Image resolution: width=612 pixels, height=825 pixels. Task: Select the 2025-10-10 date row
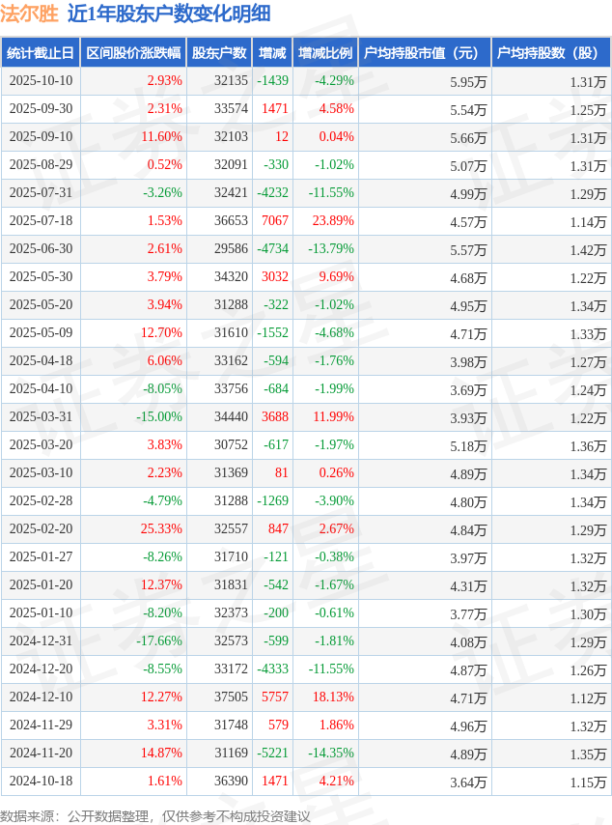click(x=41, y=81)
